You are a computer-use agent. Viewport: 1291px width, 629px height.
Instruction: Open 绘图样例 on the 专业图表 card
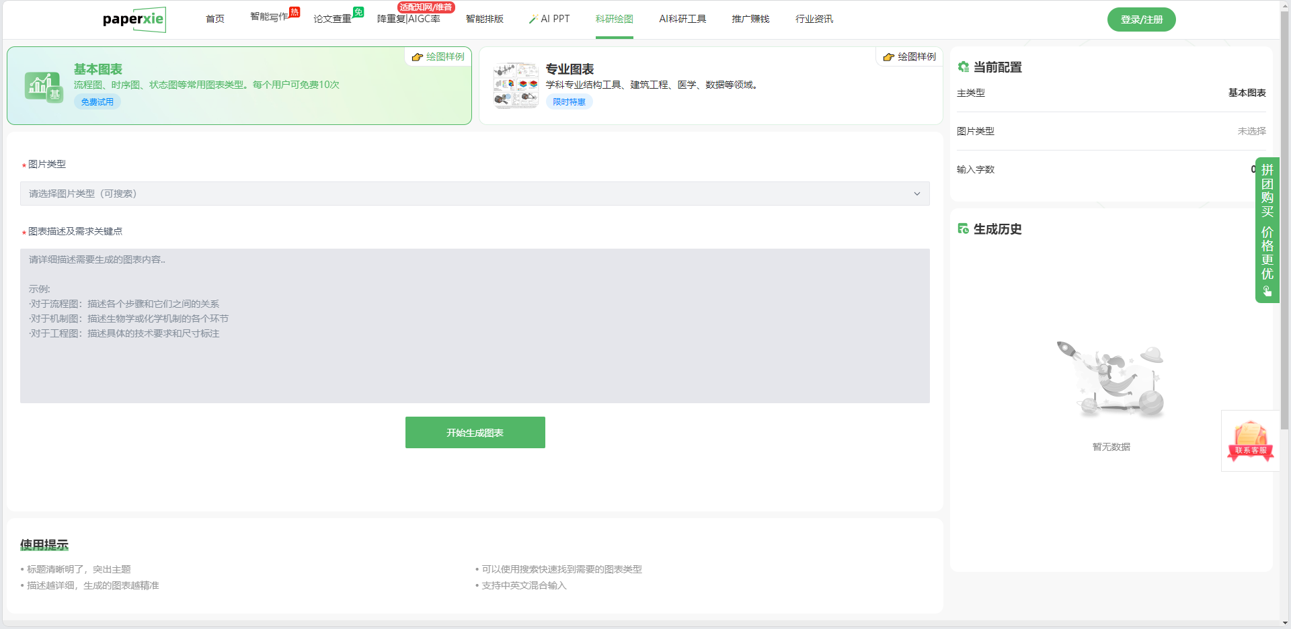click(910, 57)
